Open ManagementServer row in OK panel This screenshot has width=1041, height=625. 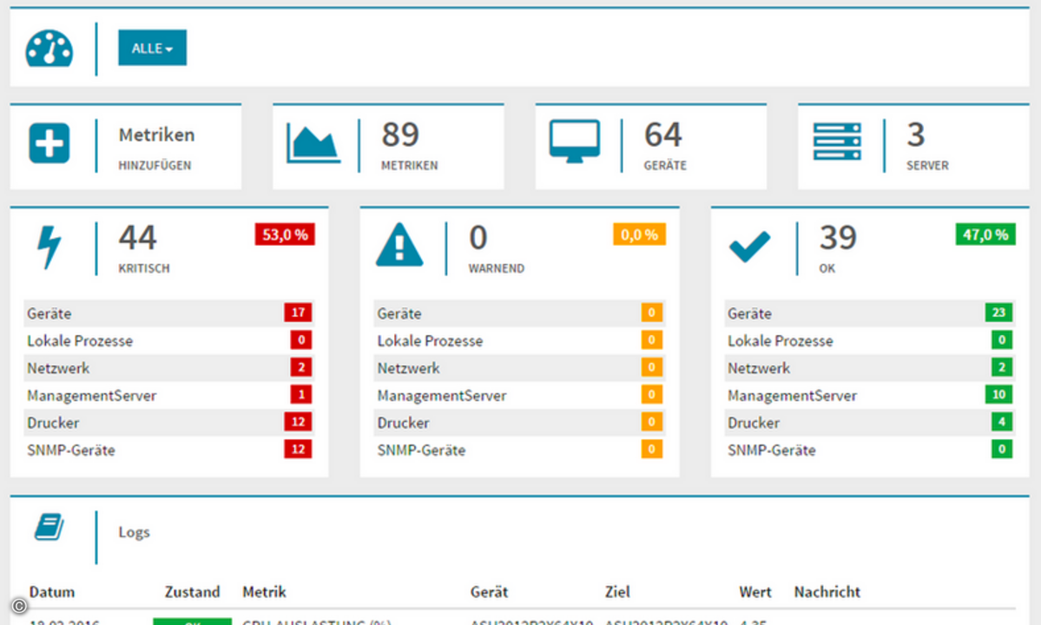pos(870,395)
